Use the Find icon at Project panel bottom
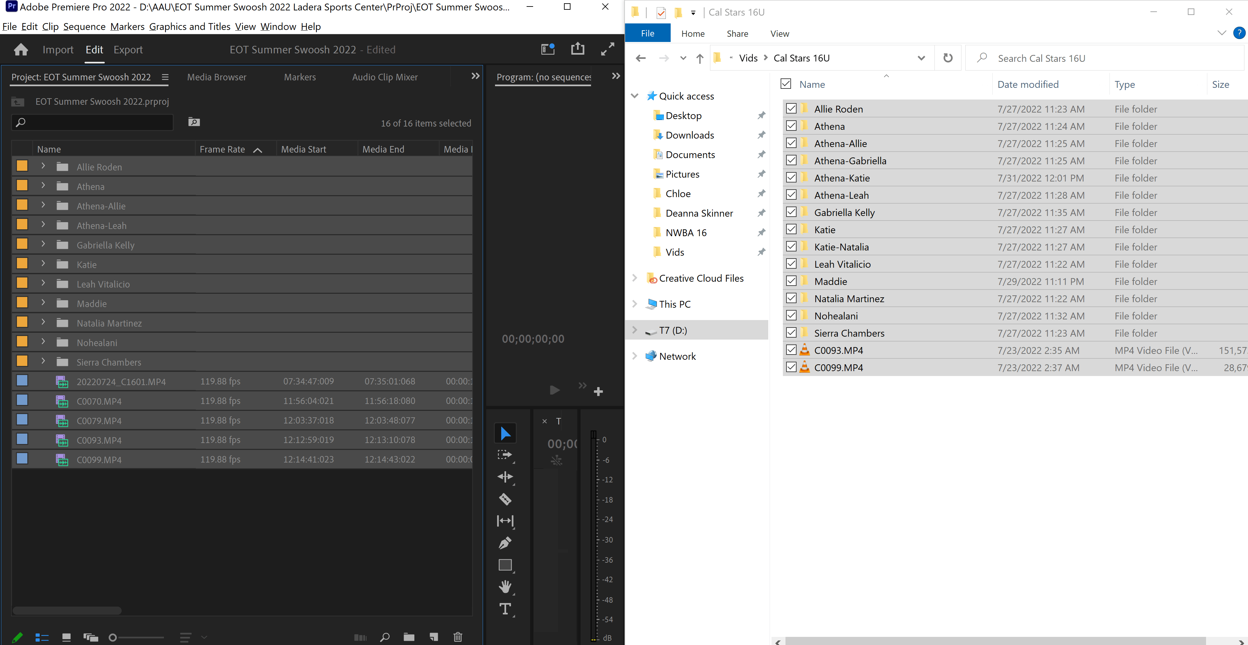 pyautogui.click(x=385, y=637)
